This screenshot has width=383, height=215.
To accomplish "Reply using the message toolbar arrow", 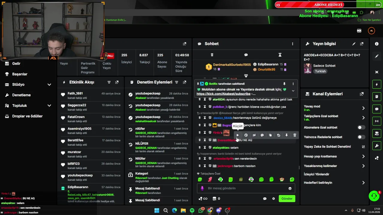I will 279,135.
